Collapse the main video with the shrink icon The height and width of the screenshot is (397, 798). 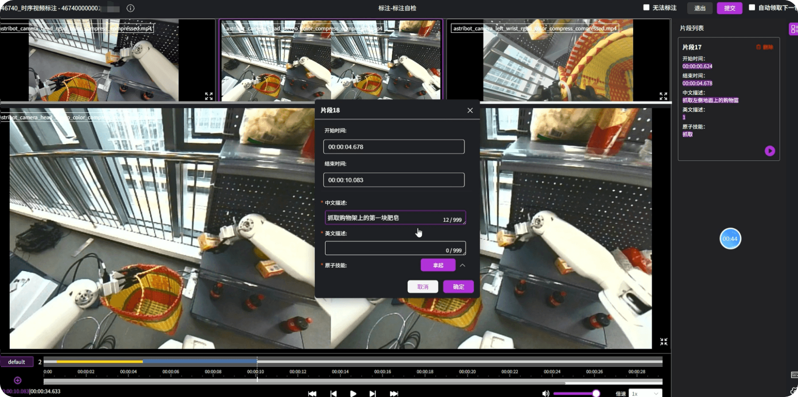(664, 342)
